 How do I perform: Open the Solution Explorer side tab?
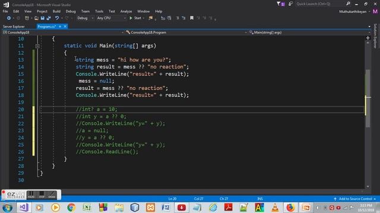(375, 35)
